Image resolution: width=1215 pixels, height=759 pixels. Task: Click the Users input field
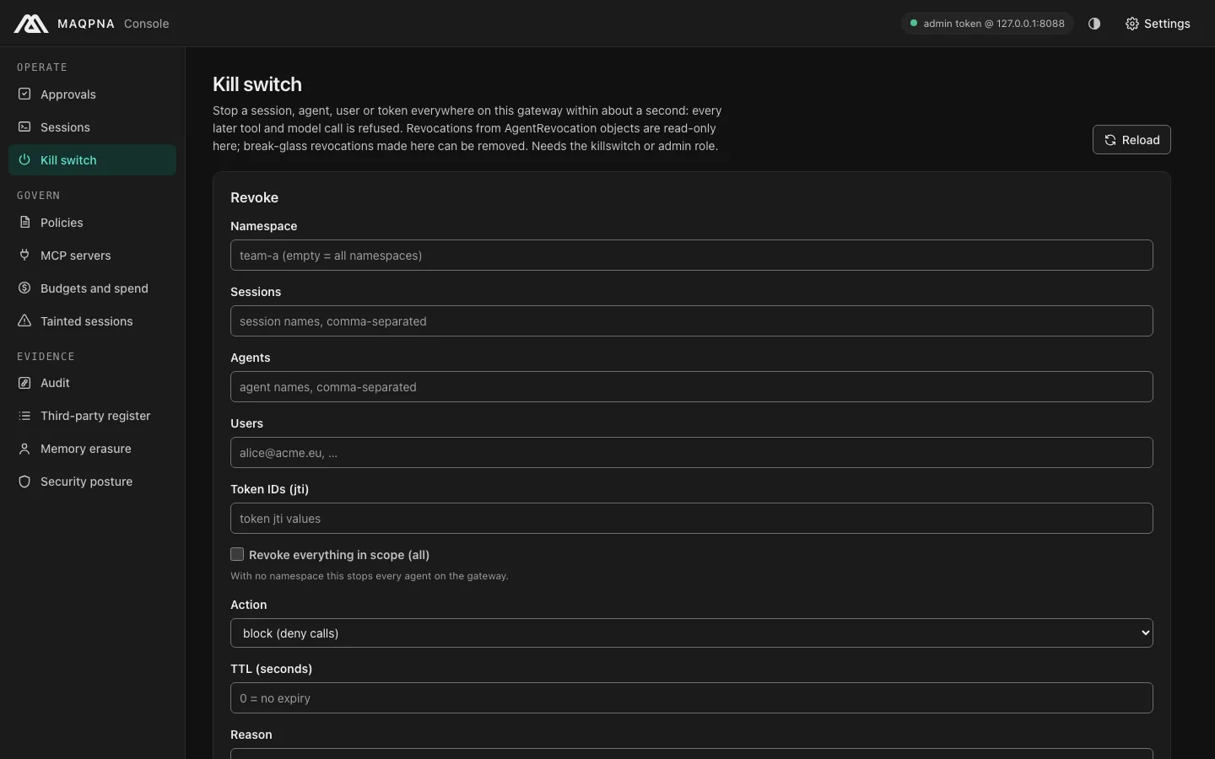click(692, 452)
